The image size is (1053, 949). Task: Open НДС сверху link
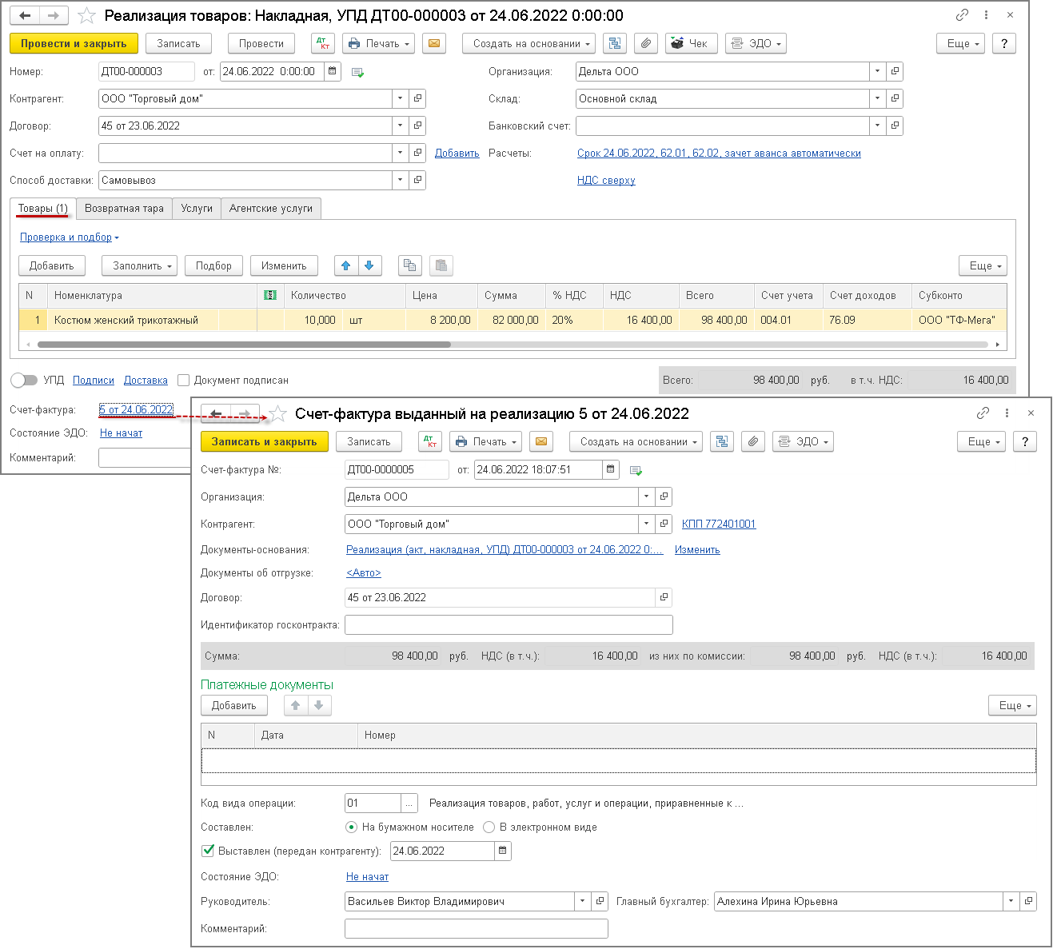606,180
